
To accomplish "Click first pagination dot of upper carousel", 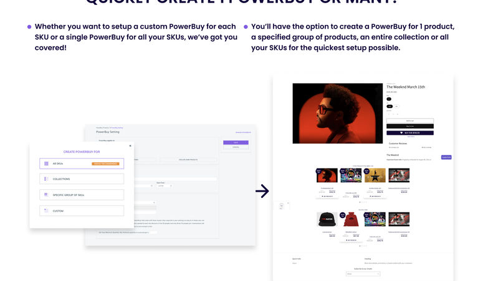I will click(360, 202).
